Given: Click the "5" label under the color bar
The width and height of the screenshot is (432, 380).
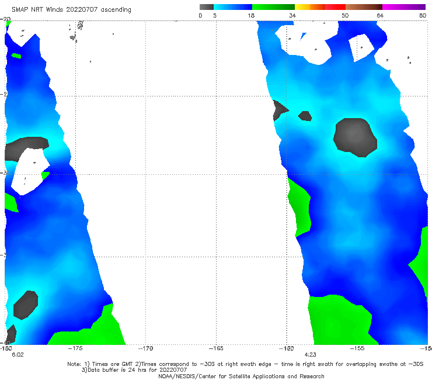Looking at the screenshot, I should [x=215, y=16].
